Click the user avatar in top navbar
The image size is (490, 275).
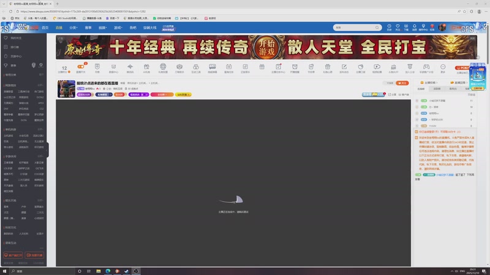[x=442, y=28]
